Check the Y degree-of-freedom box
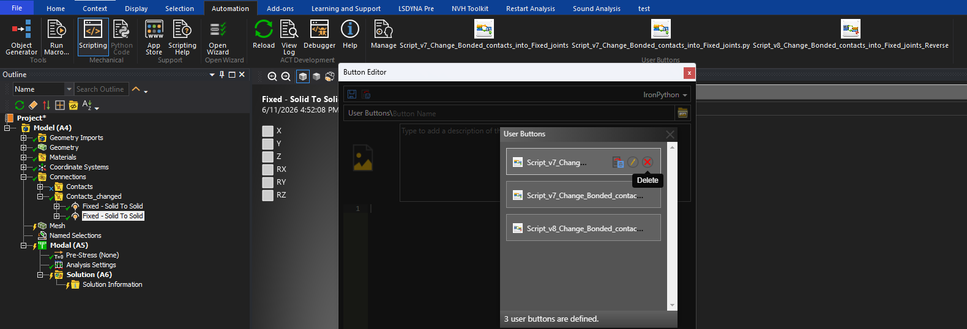 pyautogui.click(x=267, y=144)
